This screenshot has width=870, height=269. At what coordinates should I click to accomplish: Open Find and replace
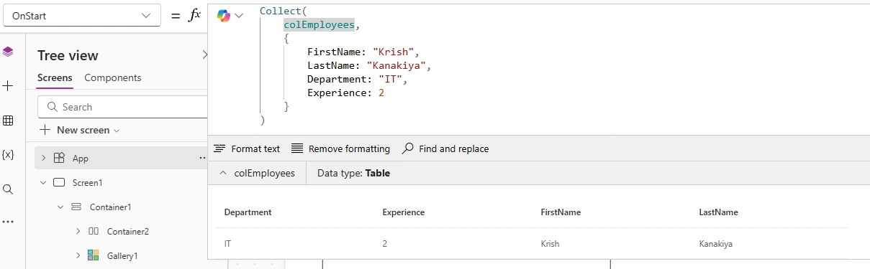point(445,148)
